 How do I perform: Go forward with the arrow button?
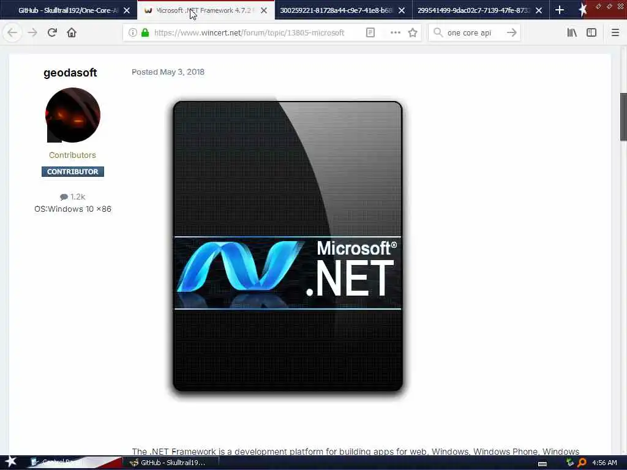click(32, 32)
